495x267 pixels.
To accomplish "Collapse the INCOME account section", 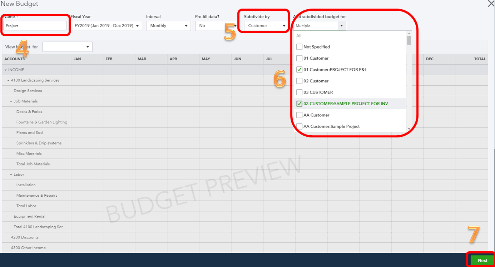I will (x=5, y=70).
